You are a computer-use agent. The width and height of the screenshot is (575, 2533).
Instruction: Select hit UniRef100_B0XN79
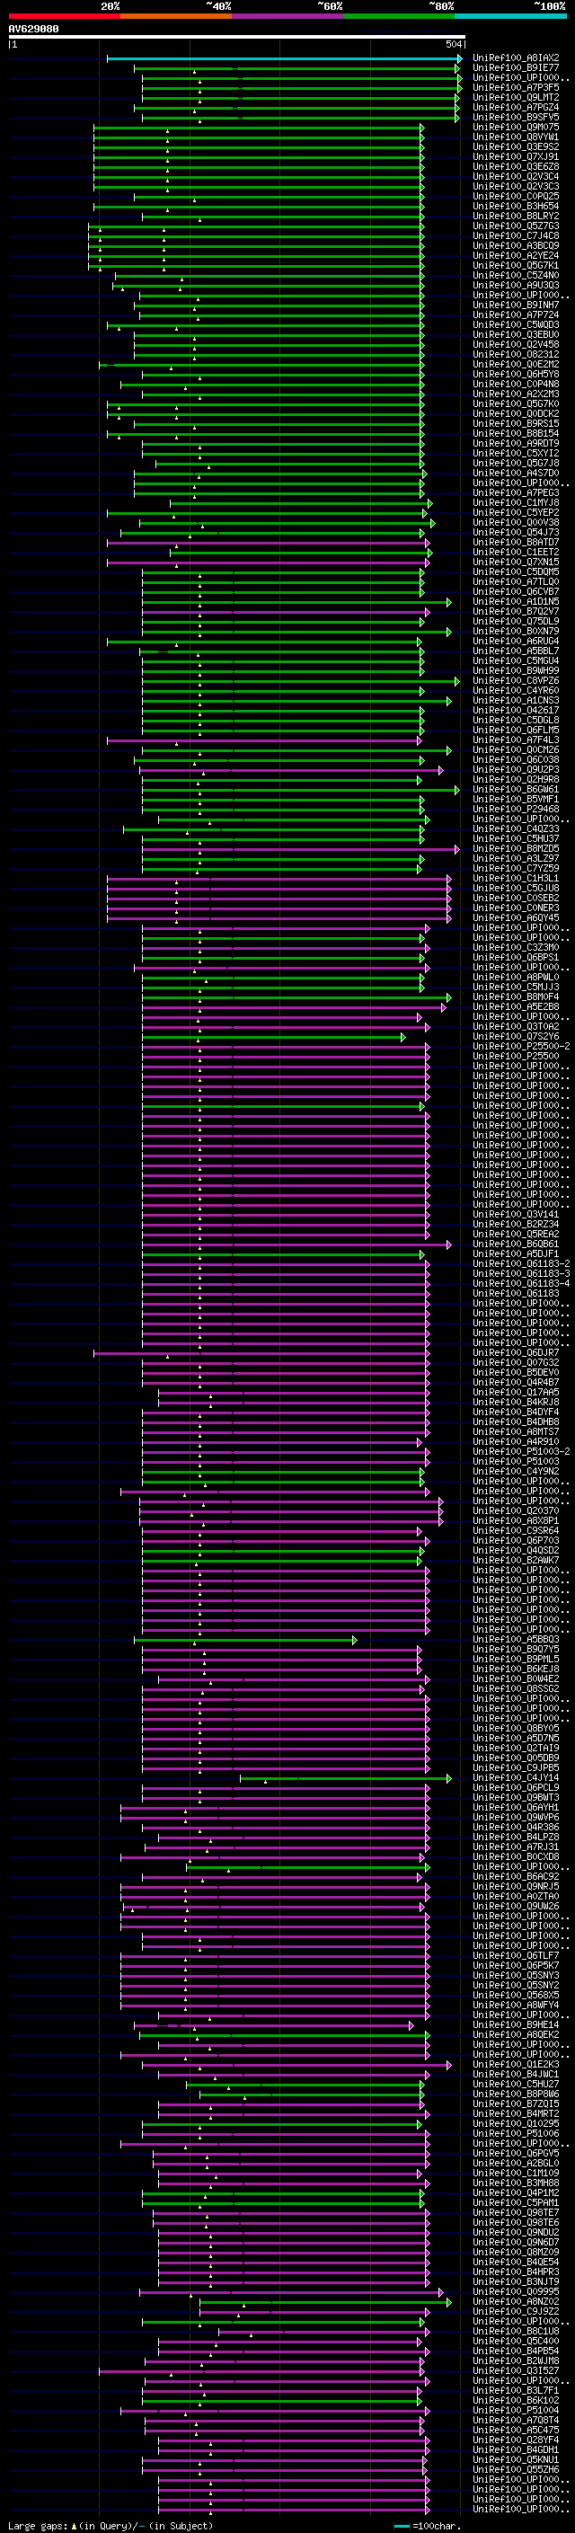[x=515, y=632]
